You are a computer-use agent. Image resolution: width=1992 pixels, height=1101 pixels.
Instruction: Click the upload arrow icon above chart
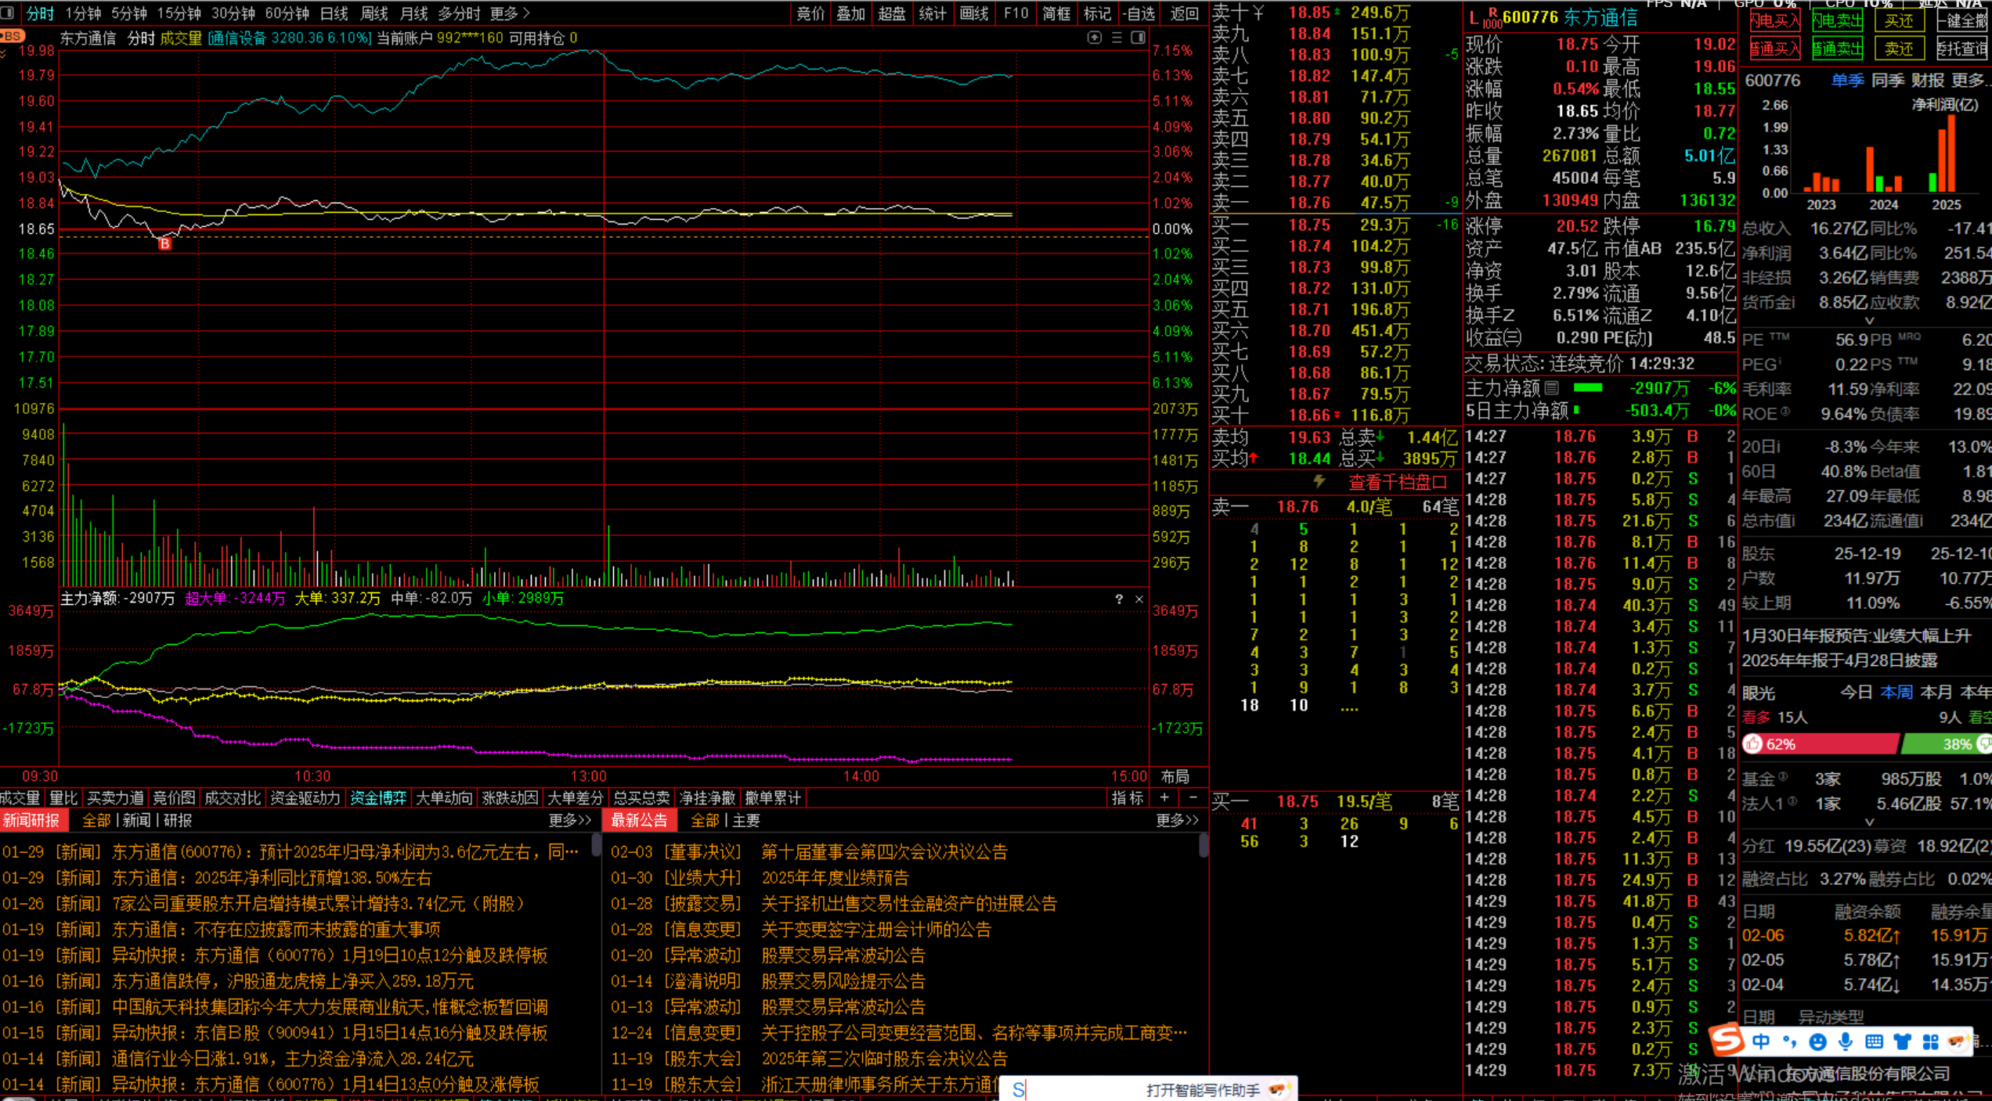point(1095,38)
